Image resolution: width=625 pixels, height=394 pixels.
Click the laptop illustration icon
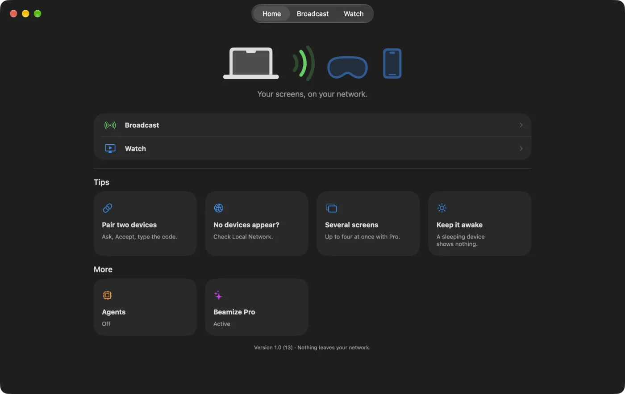tap(251, 63)
